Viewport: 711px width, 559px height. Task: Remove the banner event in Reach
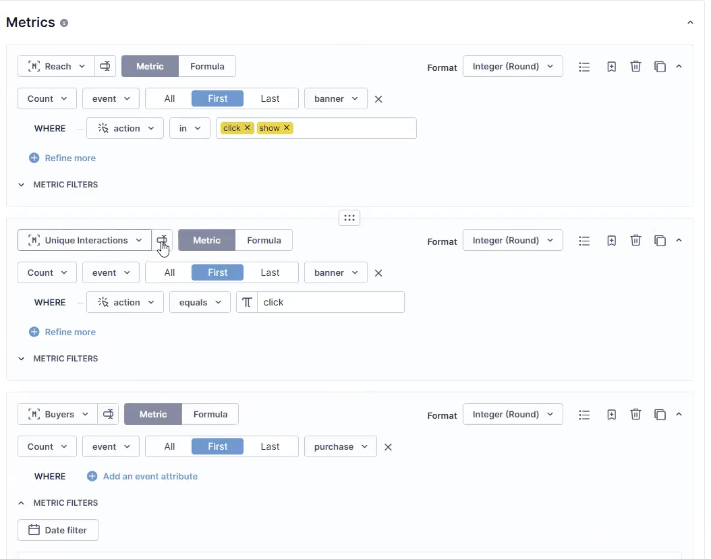(x=378, y=99)
